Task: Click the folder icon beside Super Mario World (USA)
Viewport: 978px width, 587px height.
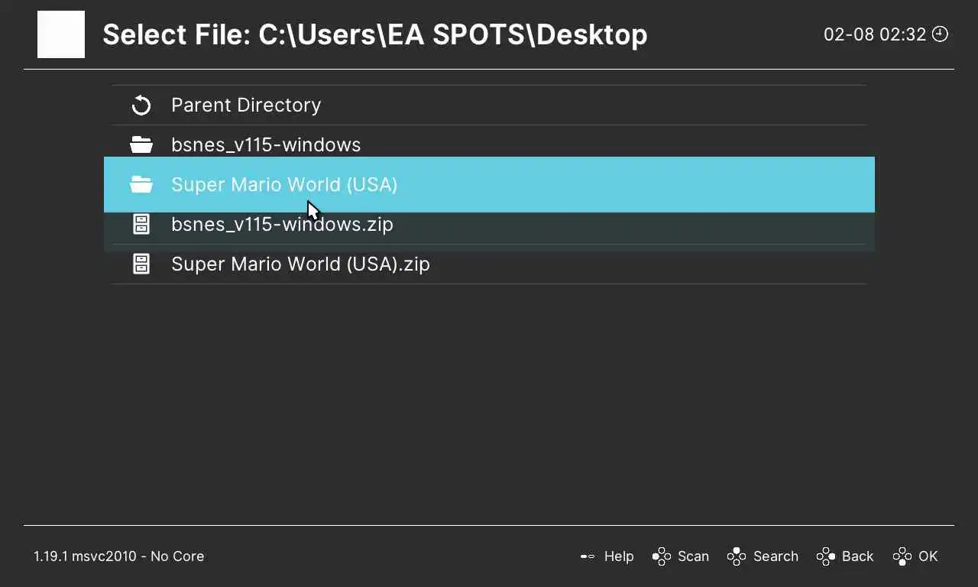Action: (x=141, y=185)
